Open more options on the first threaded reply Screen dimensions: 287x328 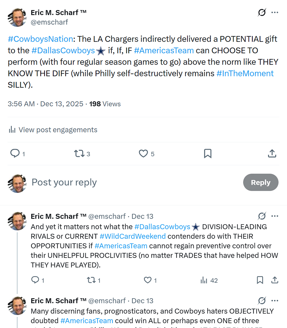(x=275, y=216)
